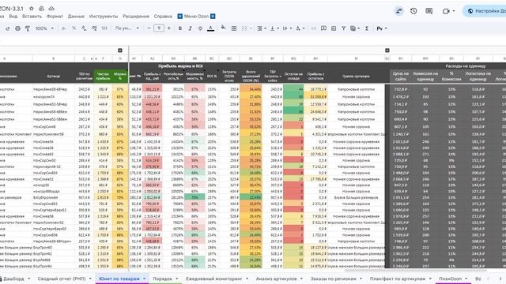Open the Справка menu
The width and height of the screenshot is (506, 284).
[163, 17]
